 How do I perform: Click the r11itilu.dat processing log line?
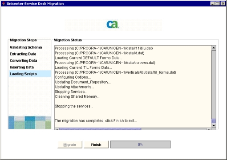pyautogui.click(x=104, y=48)
